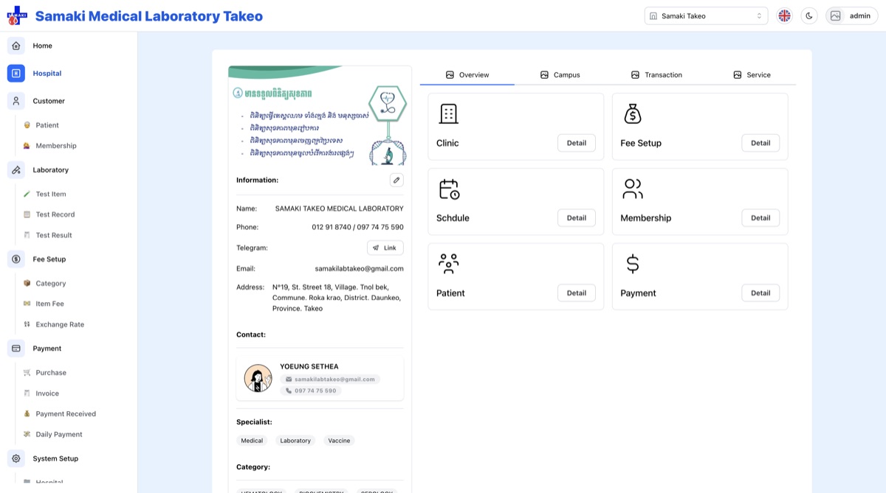Open Test Result in sidebar

[53, 235]
